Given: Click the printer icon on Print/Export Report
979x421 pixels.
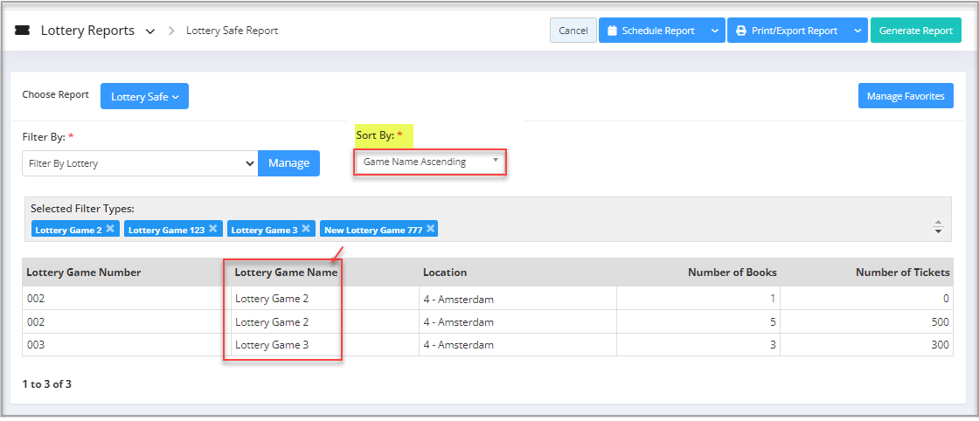Looking at the screenshot, I should click(x=741, y=31).
